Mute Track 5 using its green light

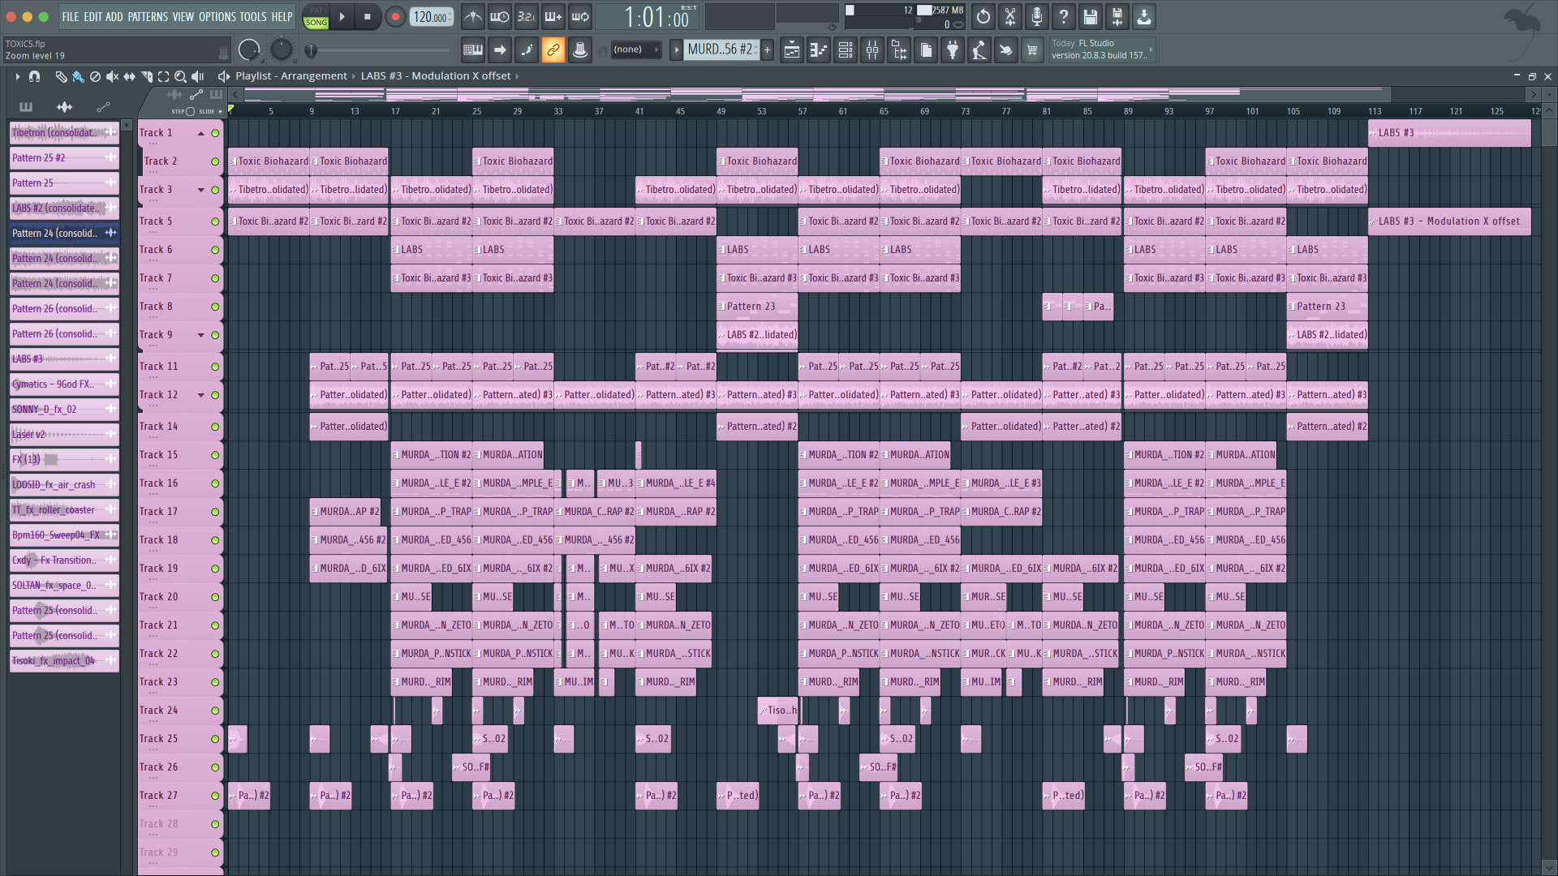pyautogui.click(x=215, y=221)
